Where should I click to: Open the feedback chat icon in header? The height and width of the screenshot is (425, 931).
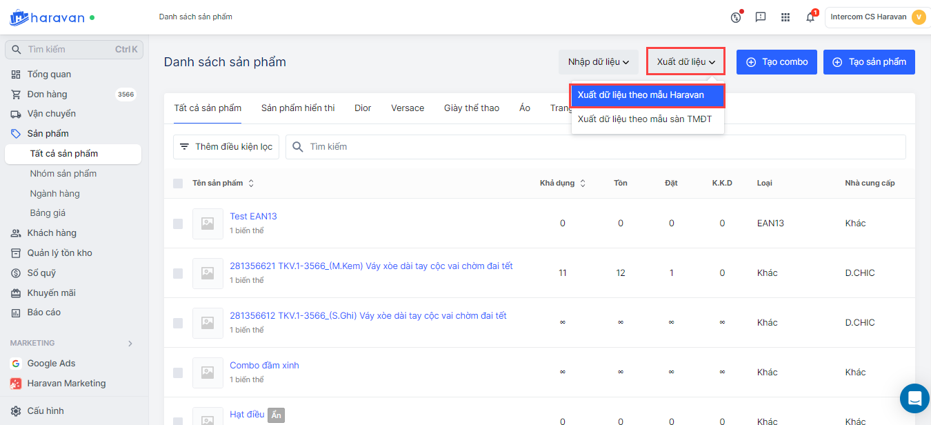(x=761, y=17)
